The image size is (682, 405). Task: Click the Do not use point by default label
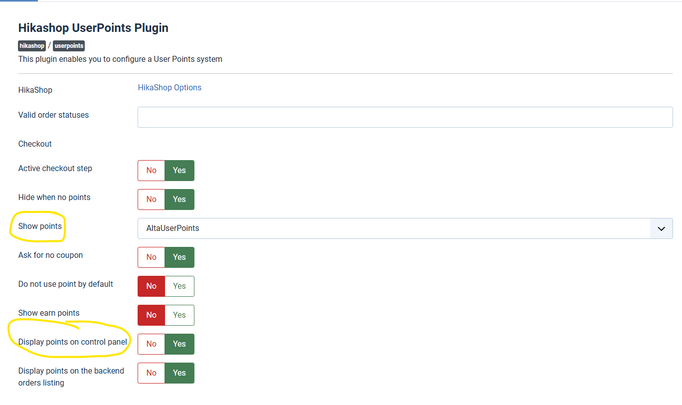(x=66, y=284)
